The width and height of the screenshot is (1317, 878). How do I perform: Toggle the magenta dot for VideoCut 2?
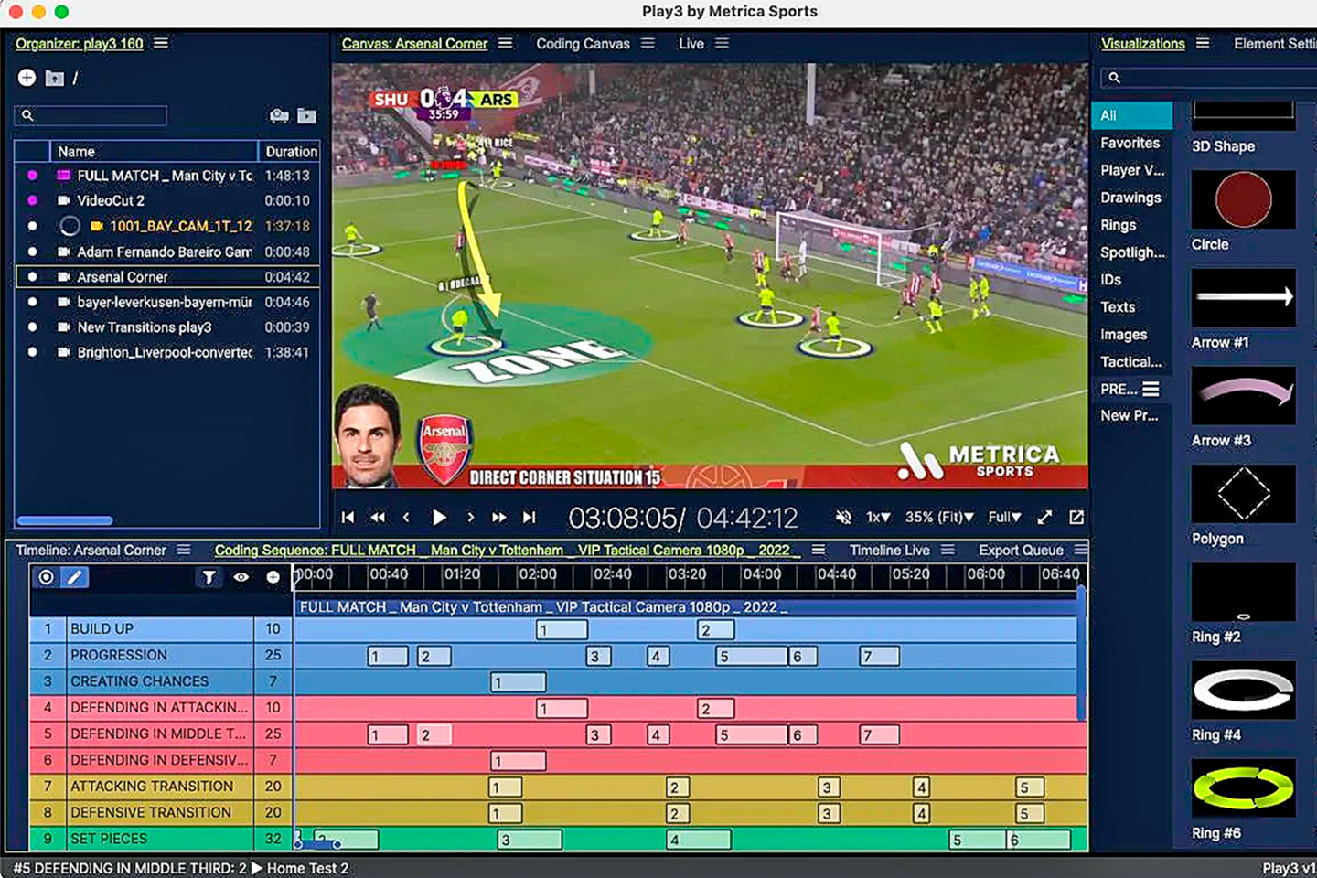pyautogui.click(x=33, y=200)
